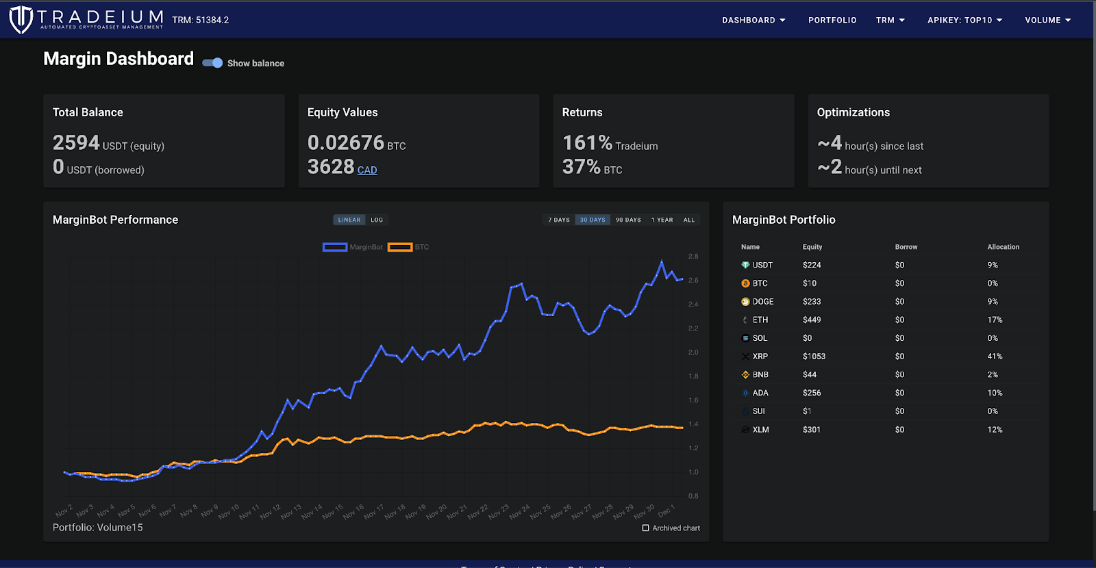Click the Borrow column header
Image resolution: width=1096 pixels, height=568 pixels.
pos(906,247)
